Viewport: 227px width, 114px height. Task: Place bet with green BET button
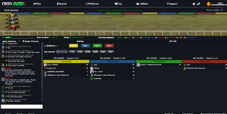click(x=97, y=46)
